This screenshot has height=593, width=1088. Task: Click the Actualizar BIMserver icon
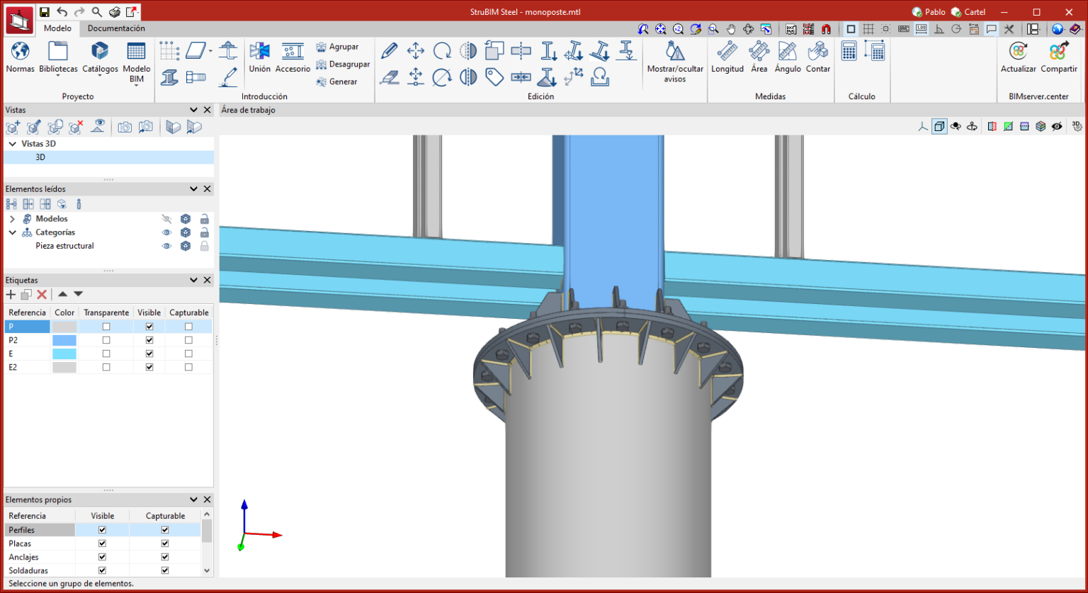click(x=1018, y=52)
